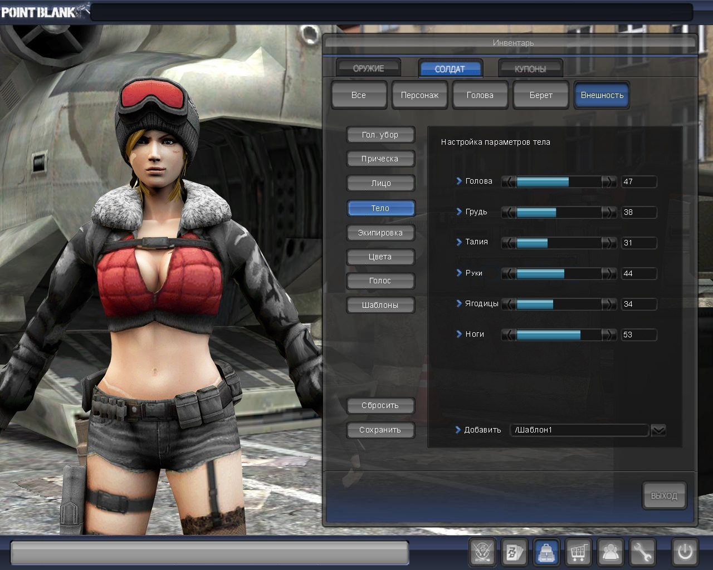
Task: Open the clan emblem icon in bottom bar
Action: [x=482, y=552]
